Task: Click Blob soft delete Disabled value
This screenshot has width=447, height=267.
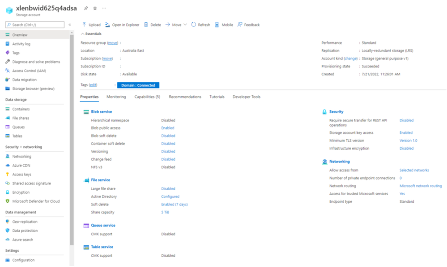Action: click(168, 136)
